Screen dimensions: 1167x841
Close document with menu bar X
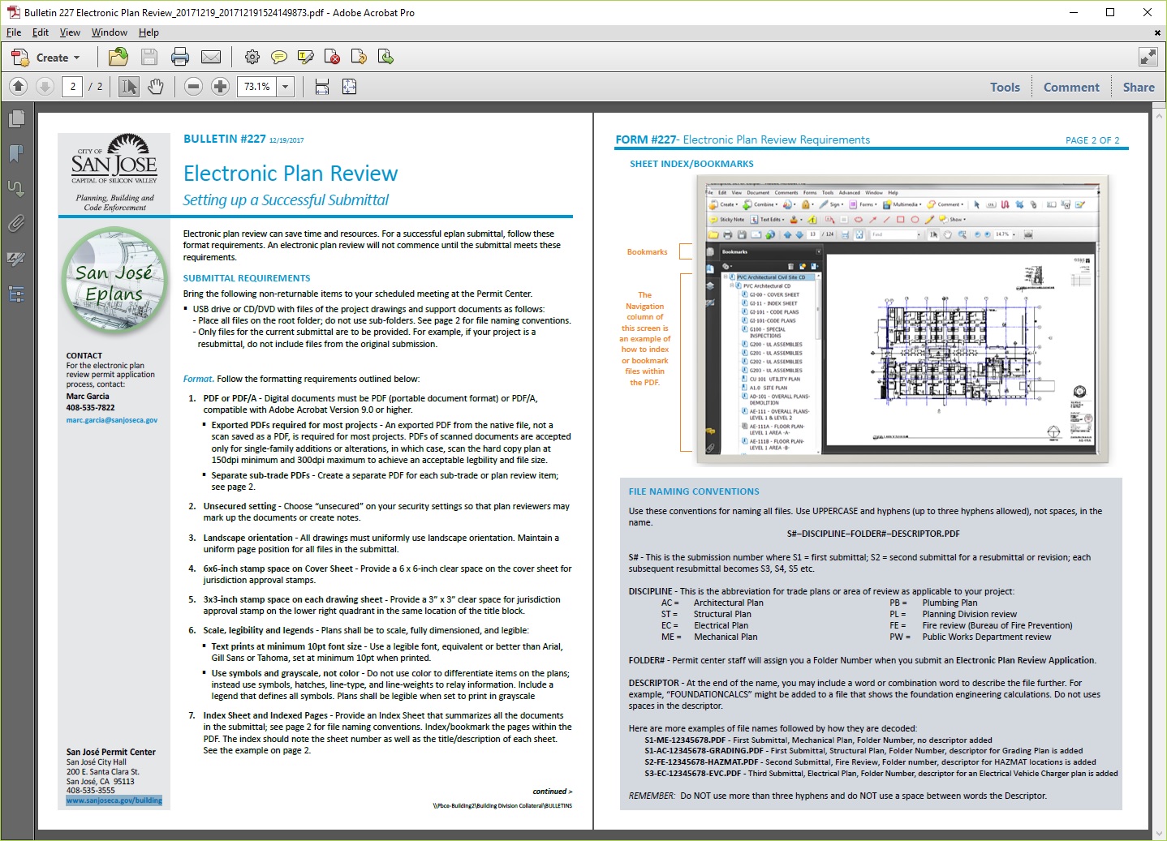1157,32
